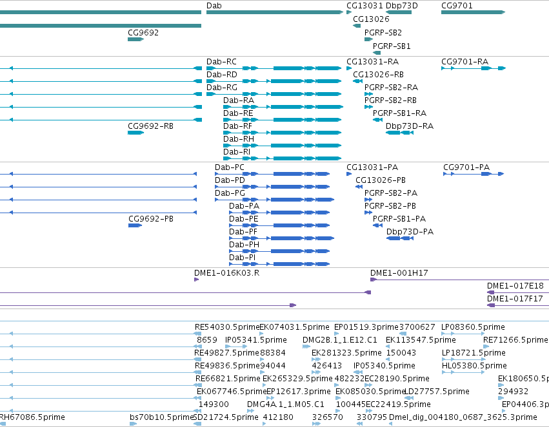Click the PGRP-SB1-PA protein label
549x427 pixels.
coord(399,219)
